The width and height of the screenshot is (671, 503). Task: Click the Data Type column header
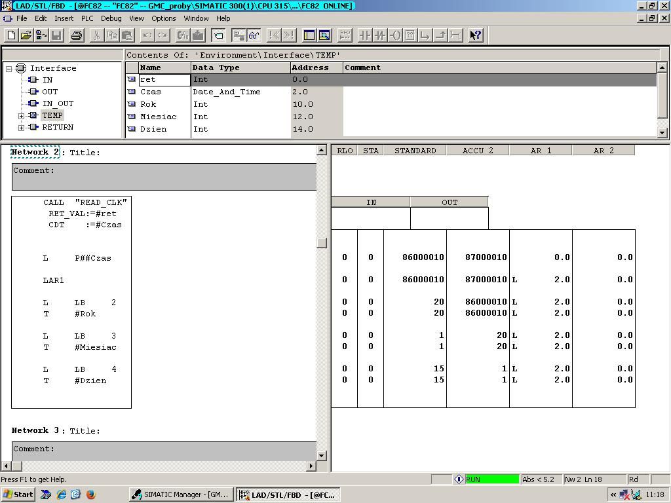[x=240, y=67]
